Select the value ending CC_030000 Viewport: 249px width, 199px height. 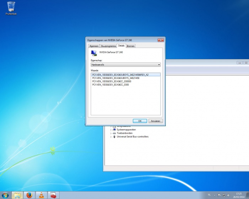[112, 81]
